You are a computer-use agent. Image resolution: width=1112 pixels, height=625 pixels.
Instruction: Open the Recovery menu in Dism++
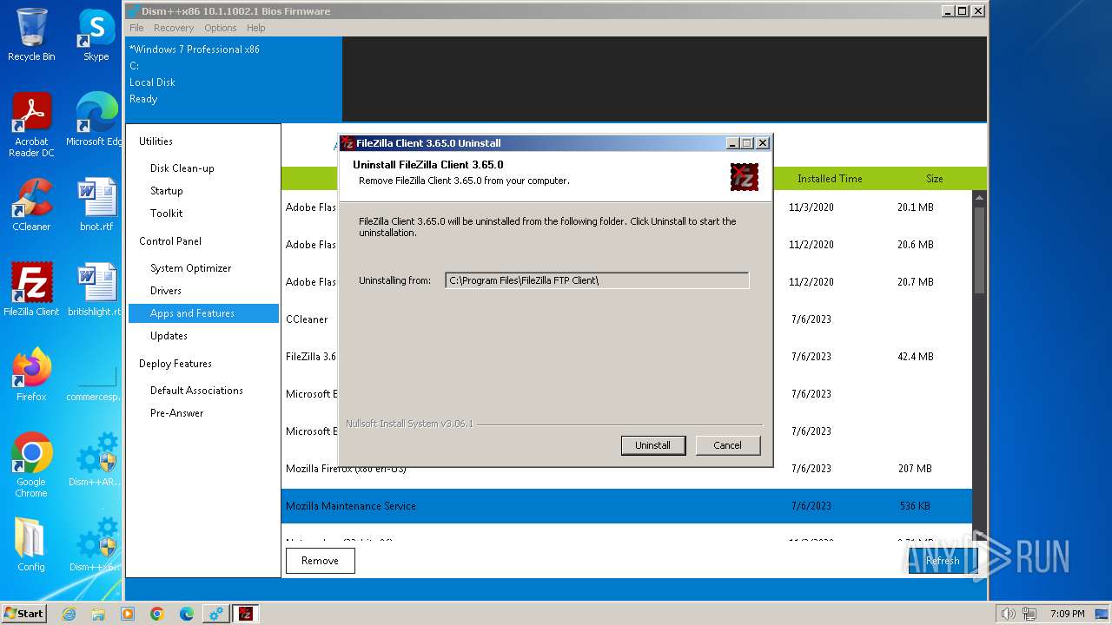pos(174,28)
